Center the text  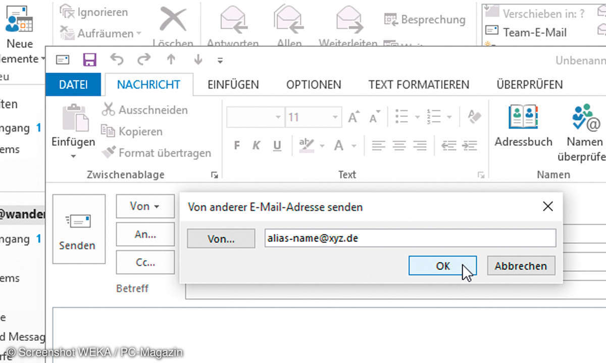pos(399,146)
